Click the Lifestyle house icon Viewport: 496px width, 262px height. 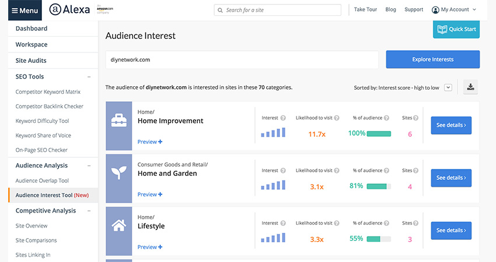coord(119,225)
